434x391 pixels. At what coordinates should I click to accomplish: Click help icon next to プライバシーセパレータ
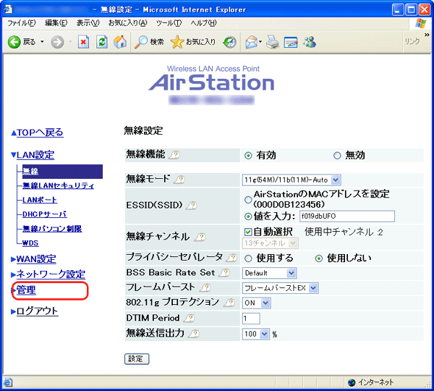tap(231, 258)
